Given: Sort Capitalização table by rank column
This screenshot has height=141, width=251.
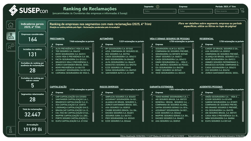Looking at the screenshot, I should point(52,93).
